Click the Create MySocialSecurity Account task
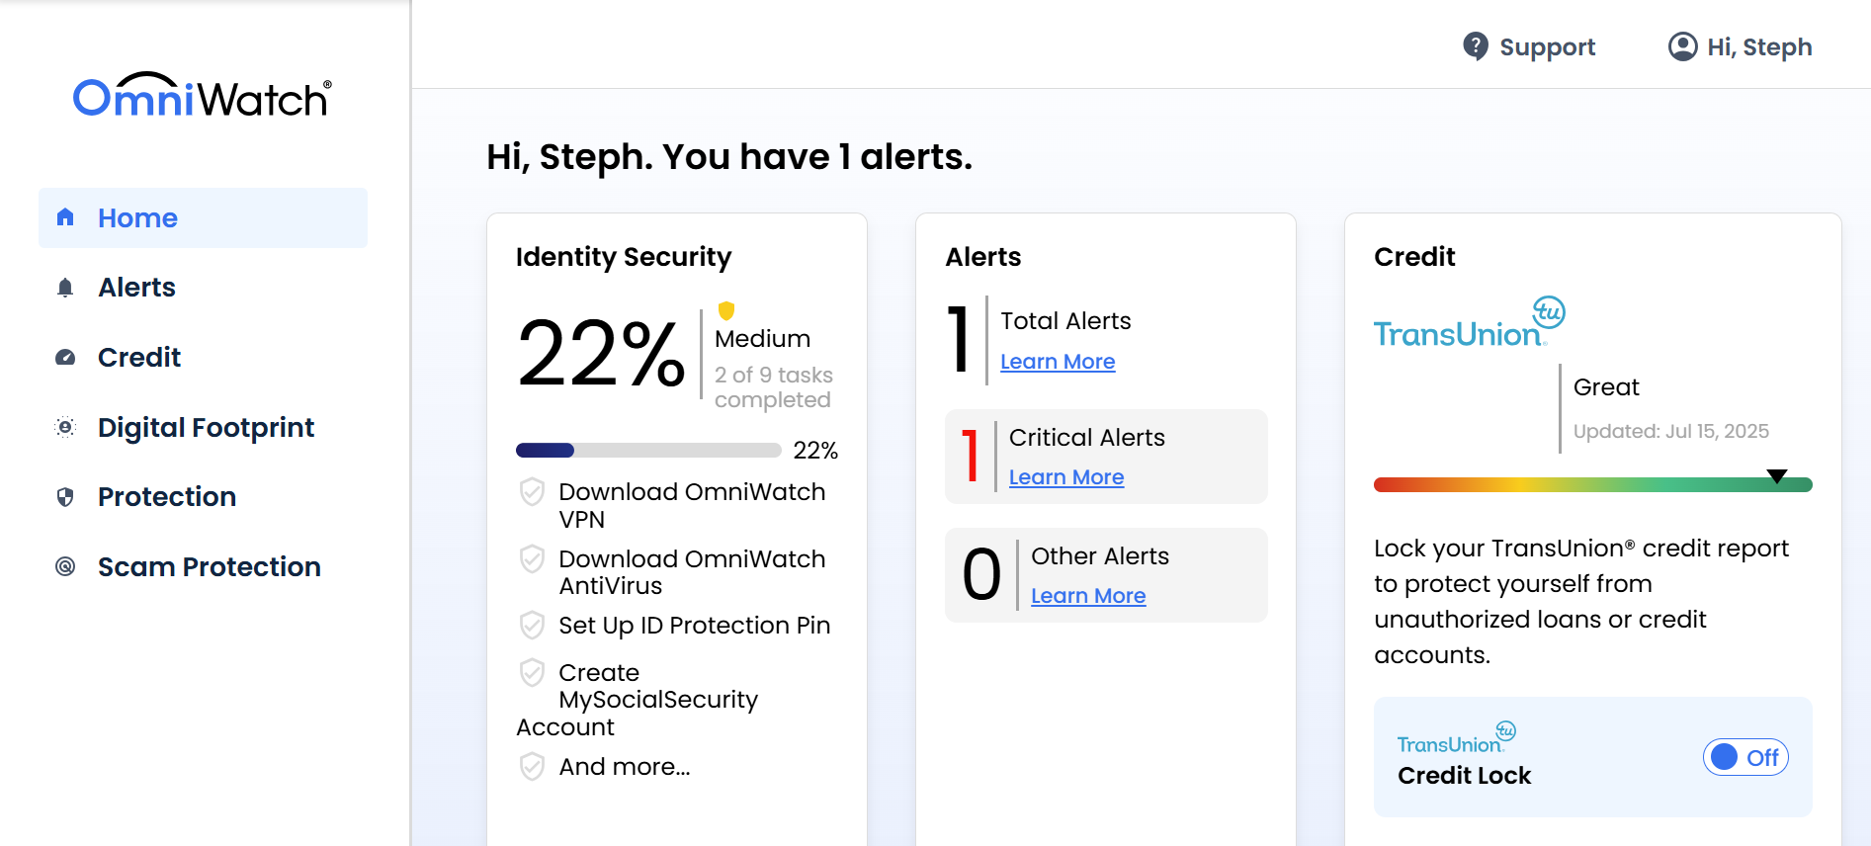Screen dimensions: 1871x846 (x=638, y=700)
